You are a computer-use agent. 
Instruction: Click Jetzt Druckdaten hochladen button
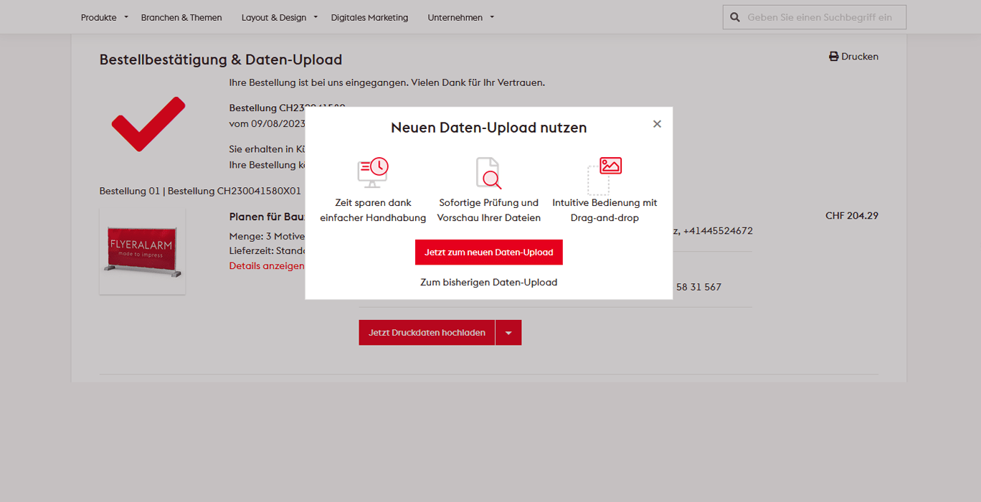pyautogui.click(x=427, y=333)
